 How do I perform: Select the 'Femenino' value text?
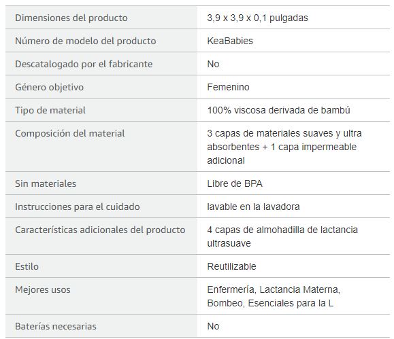pyautogui.click(x=228, y=87)
